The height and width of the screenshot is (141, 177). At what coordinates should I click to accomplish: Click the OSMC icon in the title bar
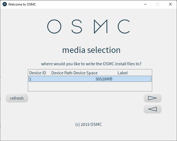(5, 4)
